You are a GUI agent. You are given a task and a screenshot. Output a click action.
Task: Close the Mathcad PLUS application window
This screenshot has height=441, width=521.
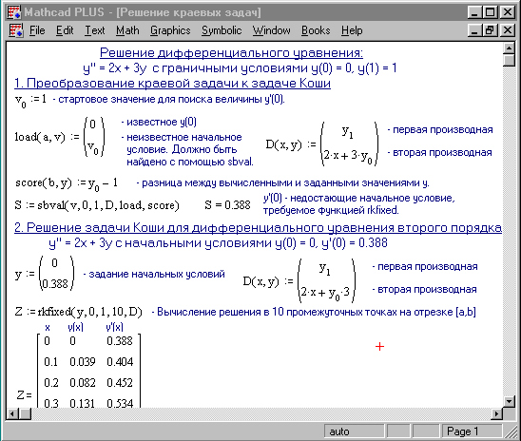point(507,12)
